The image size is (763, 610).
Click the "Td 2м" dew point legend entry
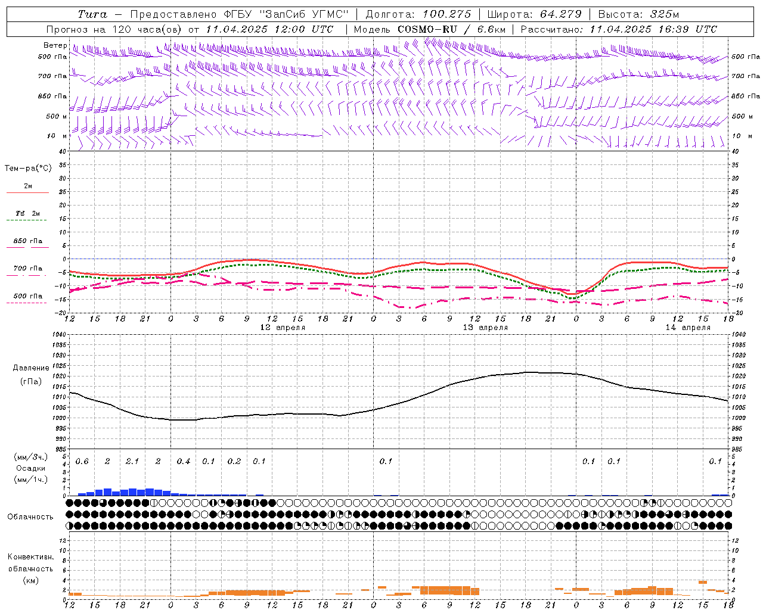point(27,213)
